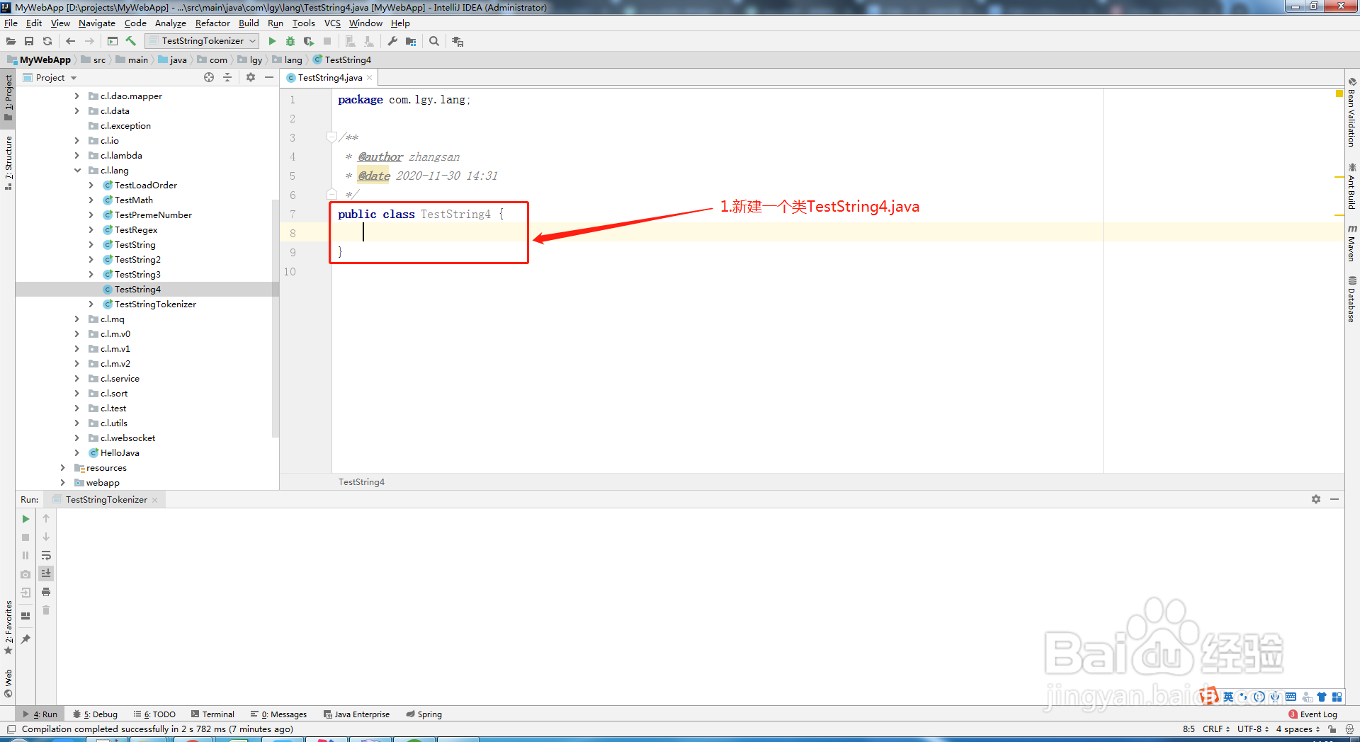
Task: Toggle Soft-Wrap in the Run console
Action: (x=46, y=555)
